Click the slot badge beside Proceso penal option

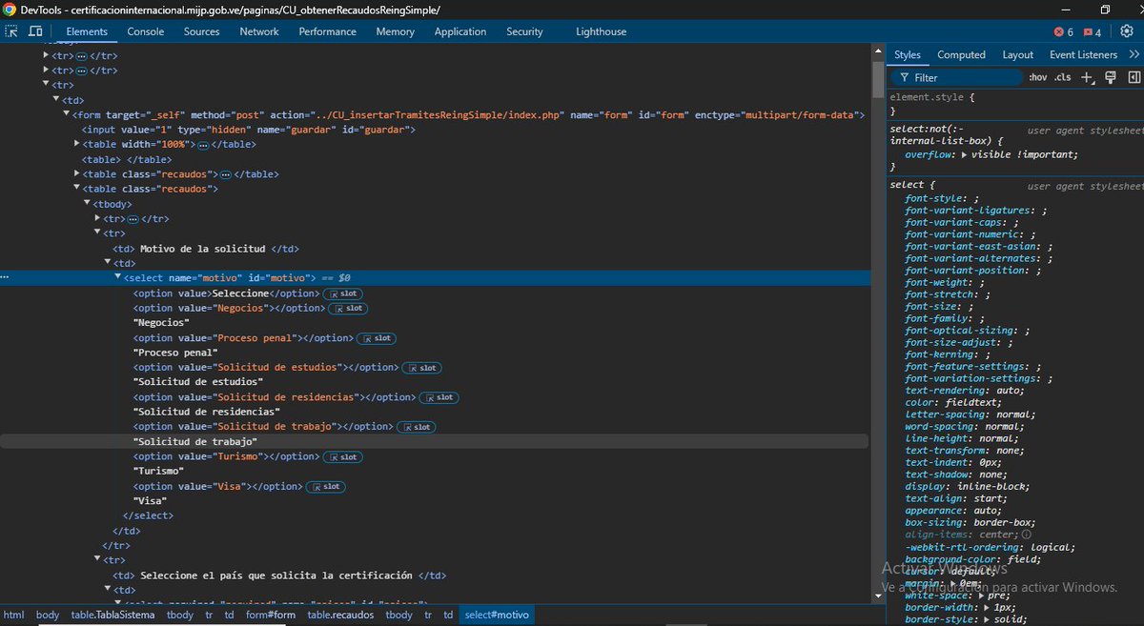pos(376,338)
